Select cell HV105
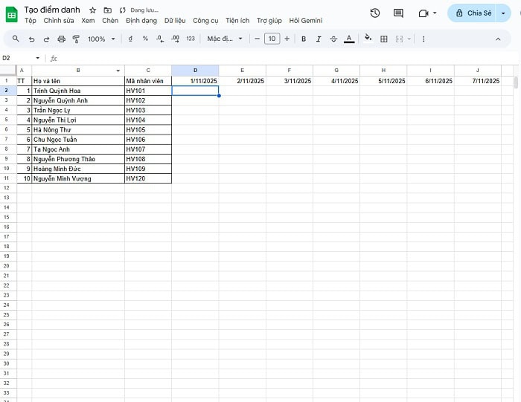 148,130
